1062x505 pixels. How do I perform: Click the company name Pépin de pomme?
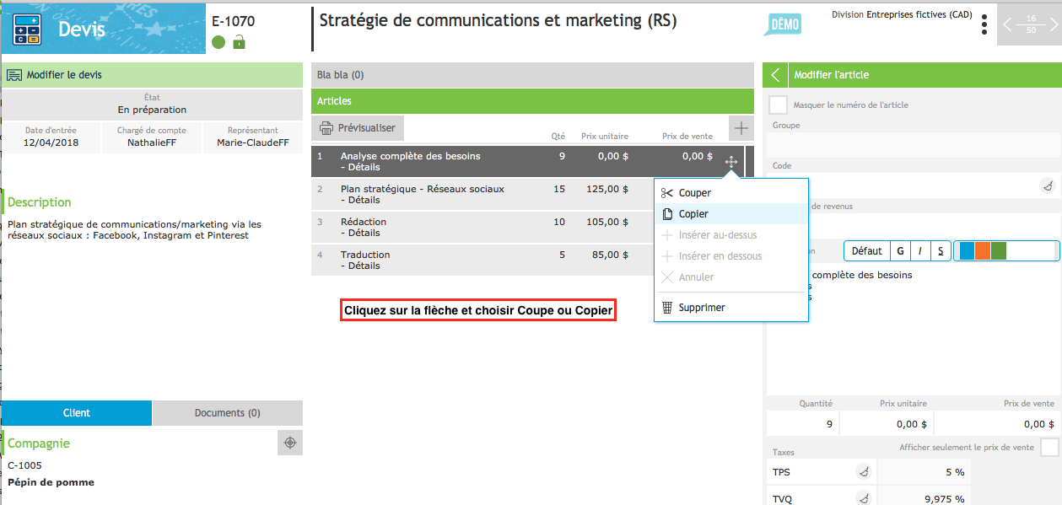[51, 482]
